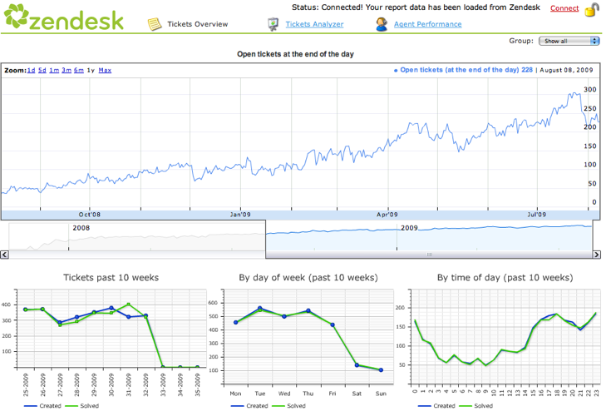The width and height of the screenshot is (606, 411).
Task: Click the range scrollbar handle under the timeline
Action: pyautogui.click(x=429, y=255)
